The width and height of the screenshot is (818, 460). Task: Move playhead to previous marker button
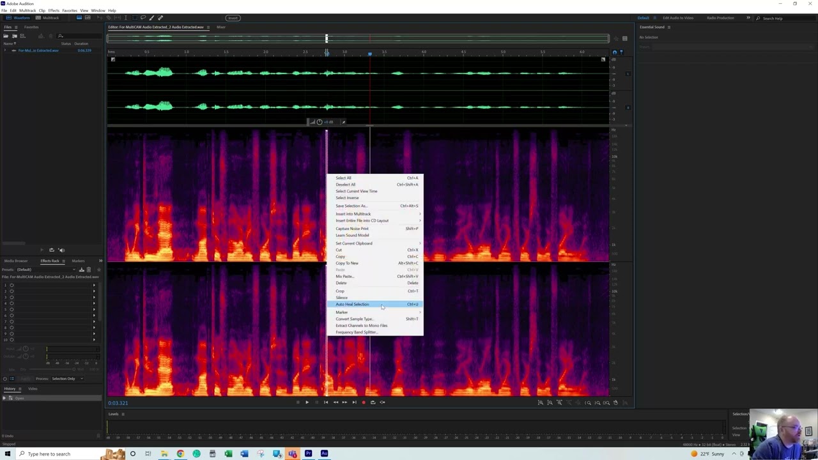point(326,402)
